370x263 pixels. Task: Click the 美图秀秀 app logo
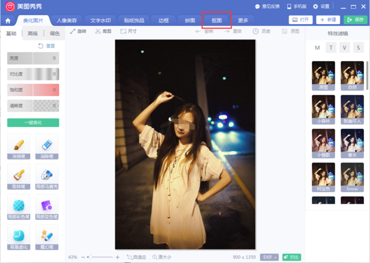pos(10,6)
